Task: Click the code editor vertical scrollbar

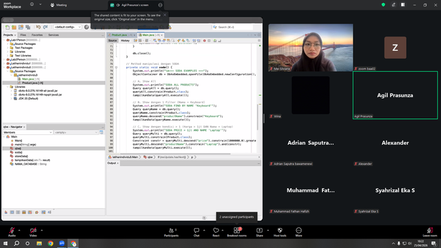Action: click(258, 116)
